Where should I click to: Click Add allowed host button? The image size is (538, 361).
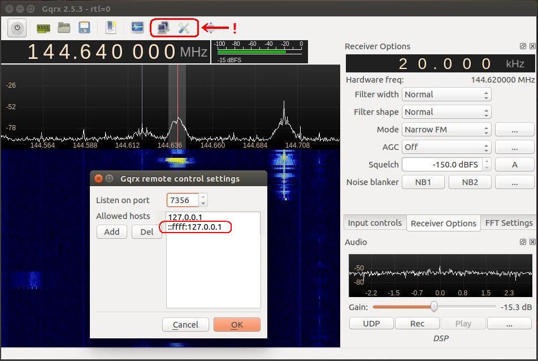pyautogui.click(x=112, y=232)
